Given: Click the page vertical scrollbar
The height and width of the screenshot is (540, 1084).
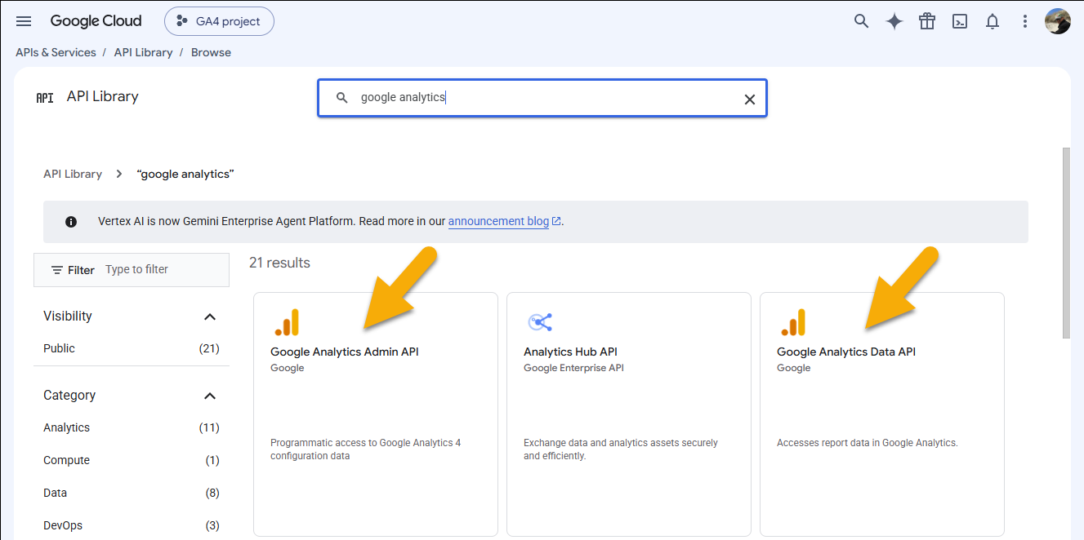Looking at the screenshot, I should pos(1066,242).
